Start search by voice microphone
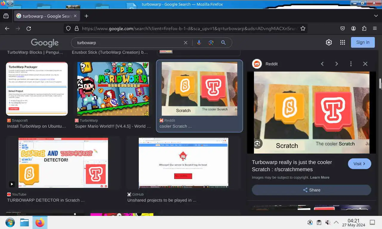This screenshot has height=229, width=382. click(199, 43)
